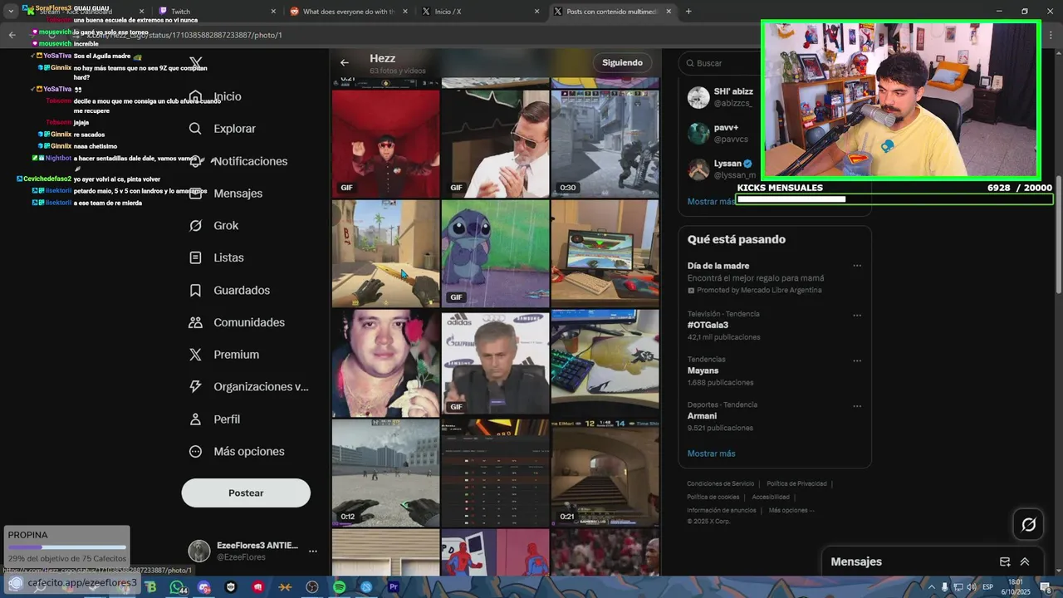Open the Stitch in rain GIF thumbnail
This screenshot has width=1063, height=598.
tap(495, 253)
